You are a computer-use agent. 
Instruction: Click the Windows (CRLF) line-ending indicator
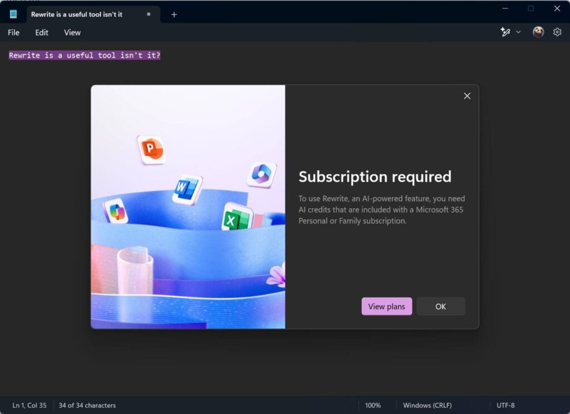point(427,405)
